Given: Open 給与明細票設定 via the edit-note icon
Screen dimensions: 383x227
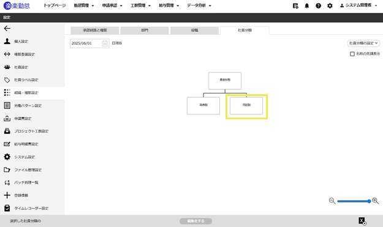Looking at the screenshot, I should coord(7,144).
